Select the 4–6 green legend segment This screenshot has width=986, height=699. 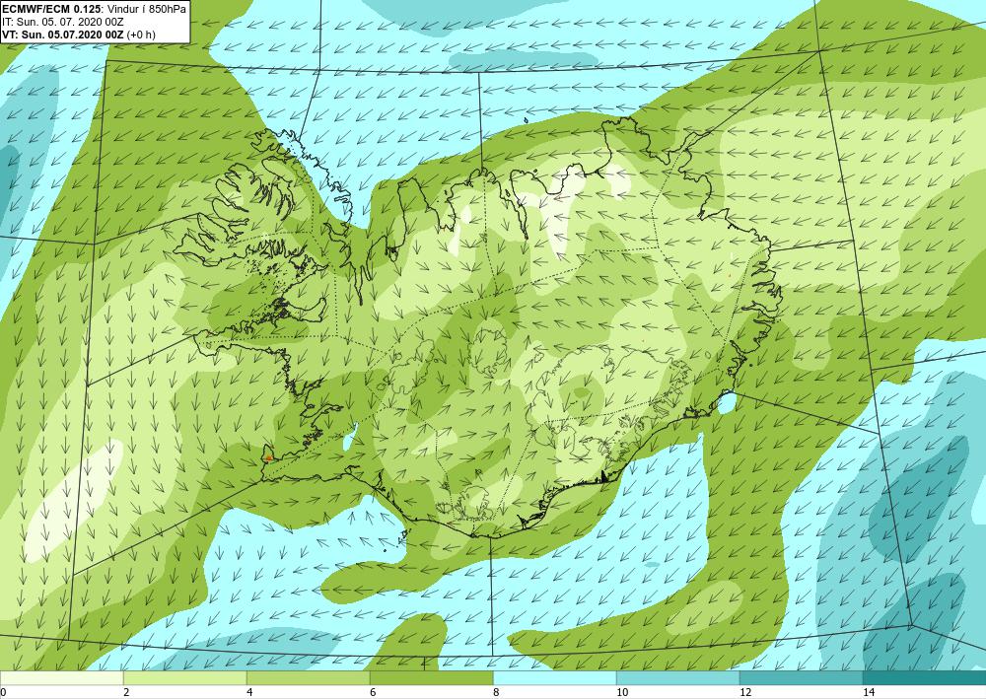308,678
